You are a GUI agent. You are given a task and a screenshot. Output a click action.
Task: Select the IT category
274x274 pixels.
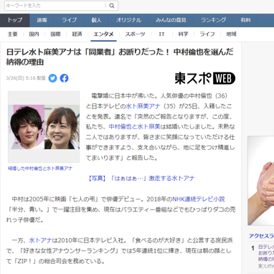click(x=161, y=34)
